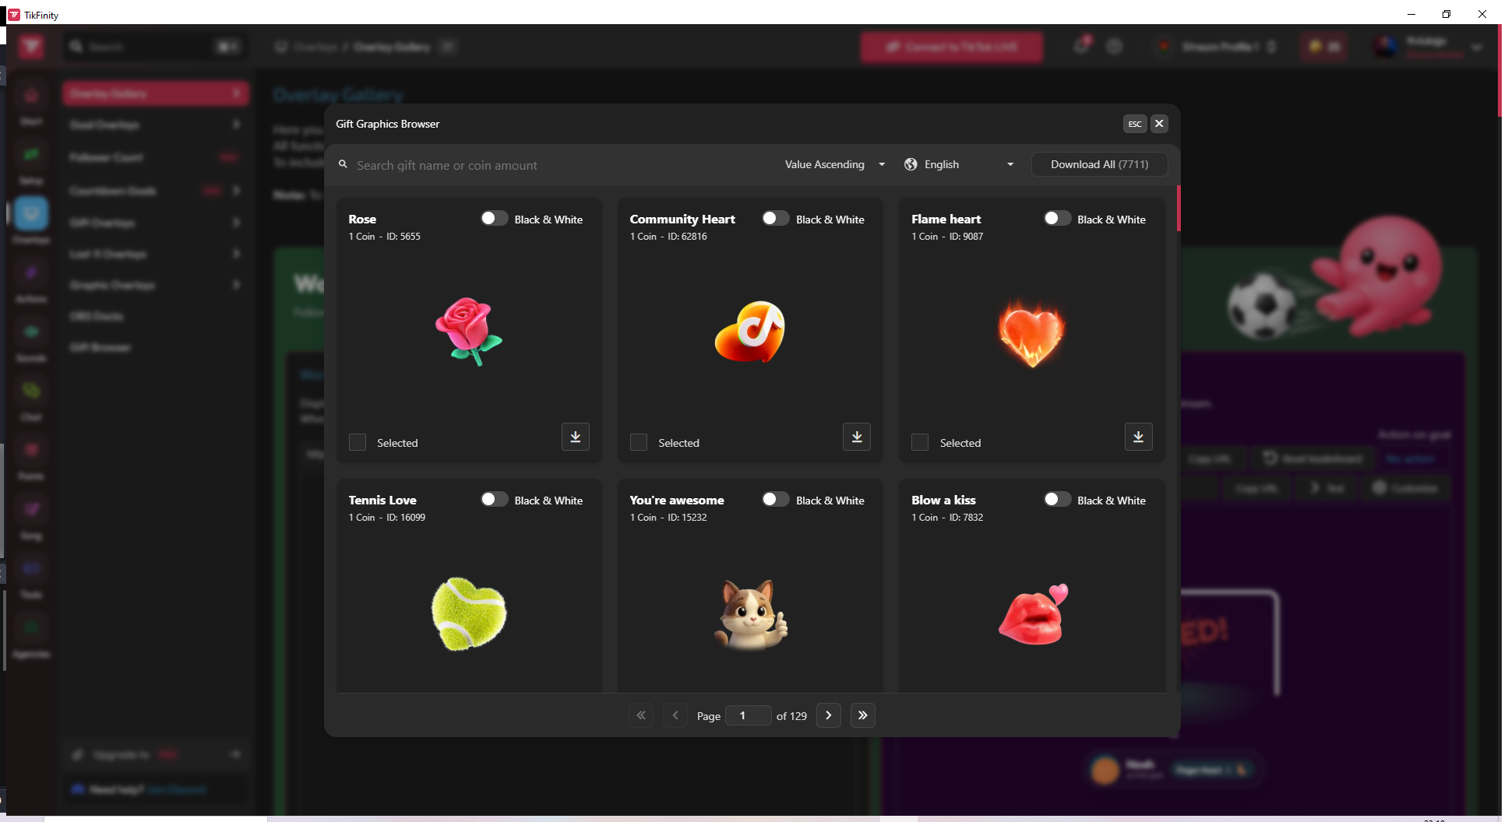Click the Tennis Love gift image
This screenshot has width=1508, height=822.
pos(469,613)
